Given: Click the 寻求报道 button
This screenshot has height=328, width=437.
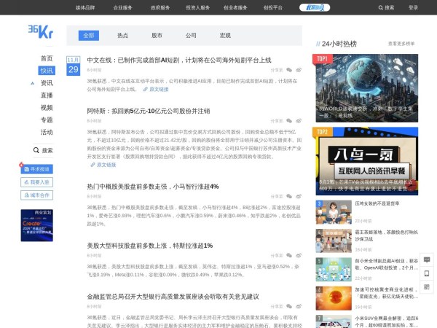Looking at the screenshot, I should pos(36,168).
